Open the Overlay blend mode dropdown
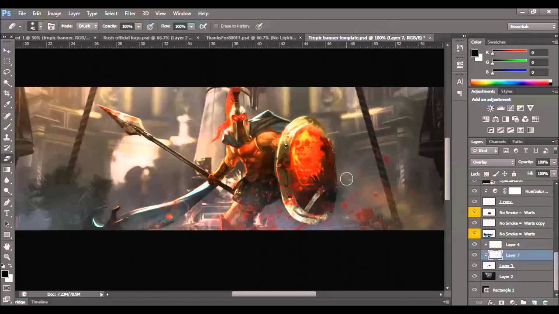The image size is (559, 314). coord(493,162)
